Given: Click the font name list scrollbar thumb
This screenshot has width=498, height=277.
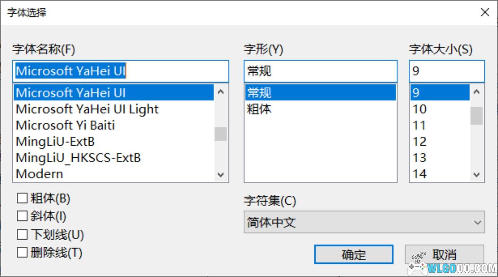Looking at the screenshot, I should coord(221,134).
